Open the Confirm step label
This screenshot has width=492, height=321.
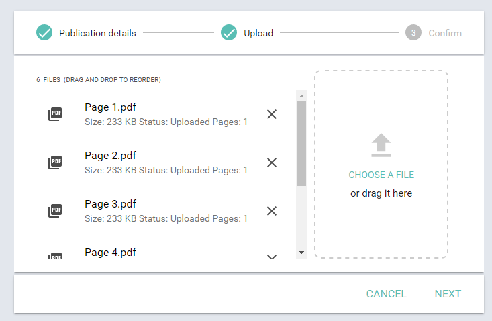(x=445, y=33)
